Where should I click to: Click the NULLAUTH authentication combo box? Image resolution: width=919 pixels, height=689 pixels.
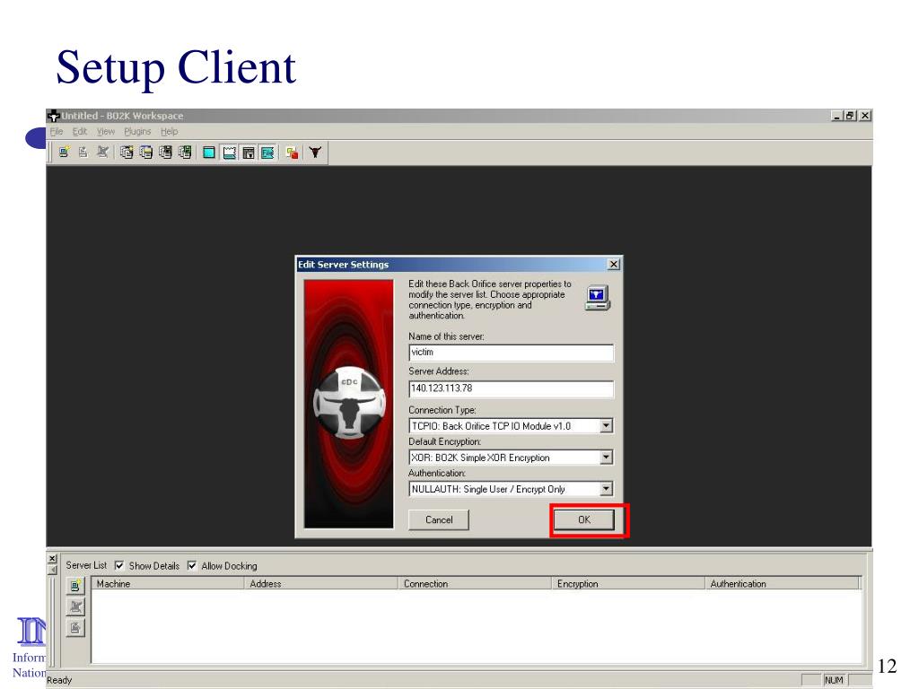[511, 489]
